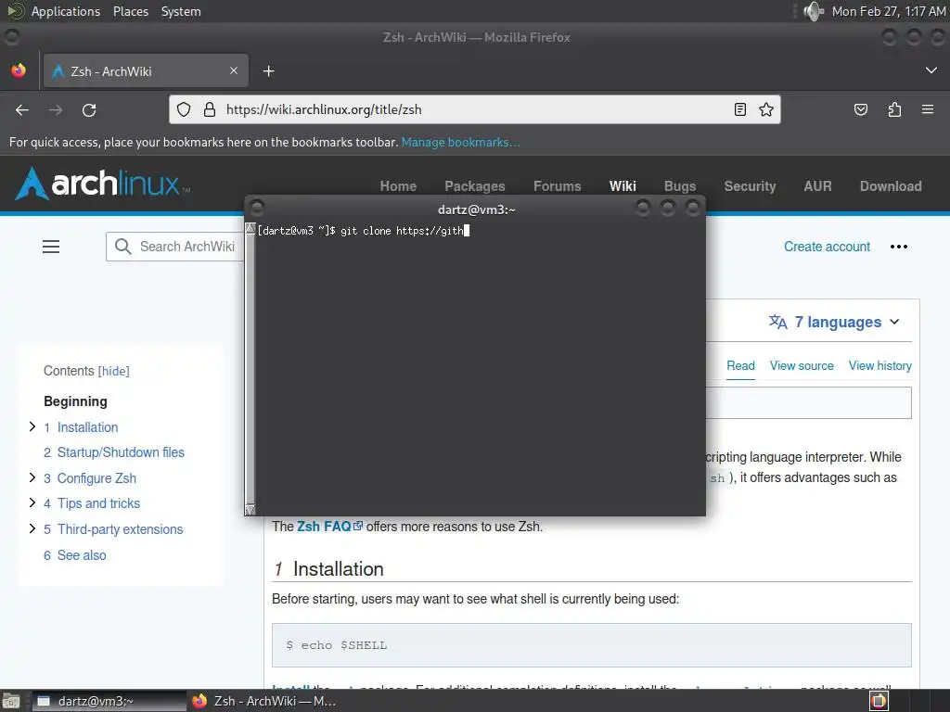Open the three-dot user menu
Screen dimensions: 950x712
tap(898, 247)
